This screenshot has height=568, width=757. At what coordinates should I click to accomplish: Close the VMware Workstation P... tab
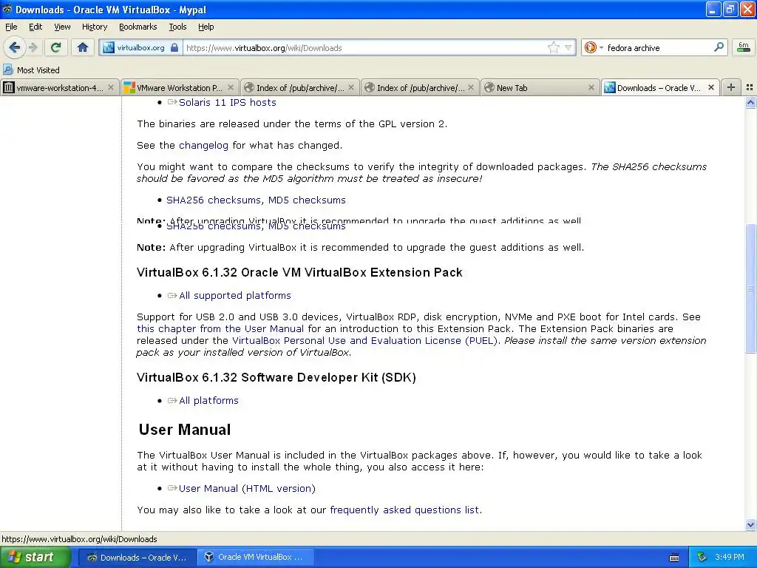[231, 87]
